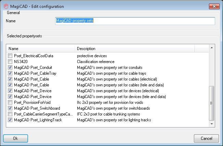Image resolution: width=223 pixels, height=146 pixels.
Task: Select 'MagiCAD's own property set for conduits'
Action: (110, 68)
